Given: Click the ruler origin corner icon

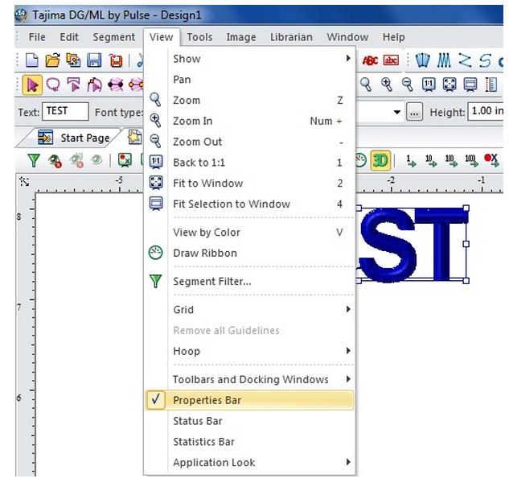Looking at the screenshot, I should pos(24,182).
